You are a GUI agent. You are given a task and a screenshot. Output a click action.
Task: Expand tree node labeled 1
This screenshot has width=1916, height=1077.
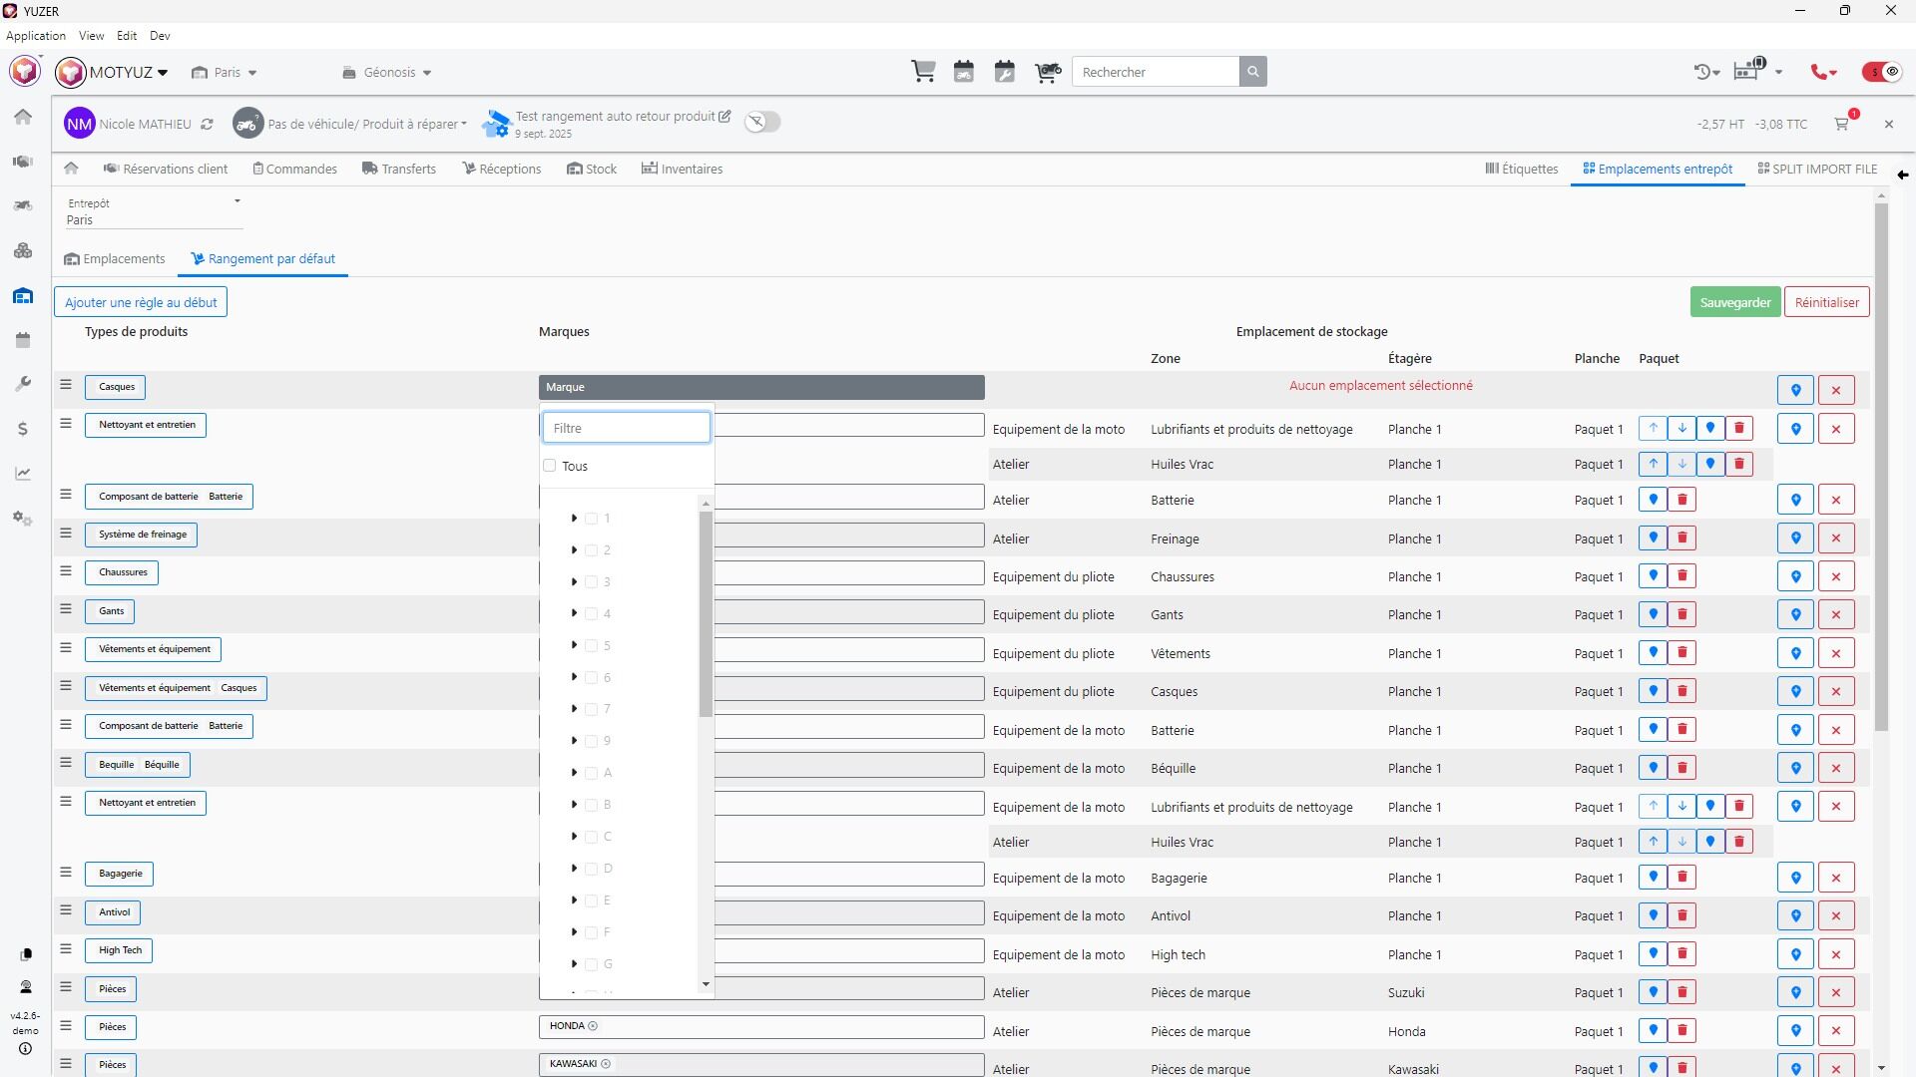pyautogui.click(x=574, y=519)
